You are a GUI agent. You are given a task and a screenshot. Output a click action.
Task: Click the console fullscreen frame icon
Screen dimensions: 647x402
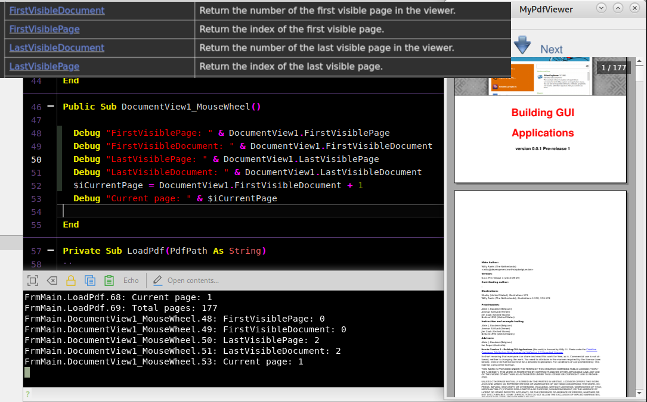pyautogui.click(x=33, y=281)
